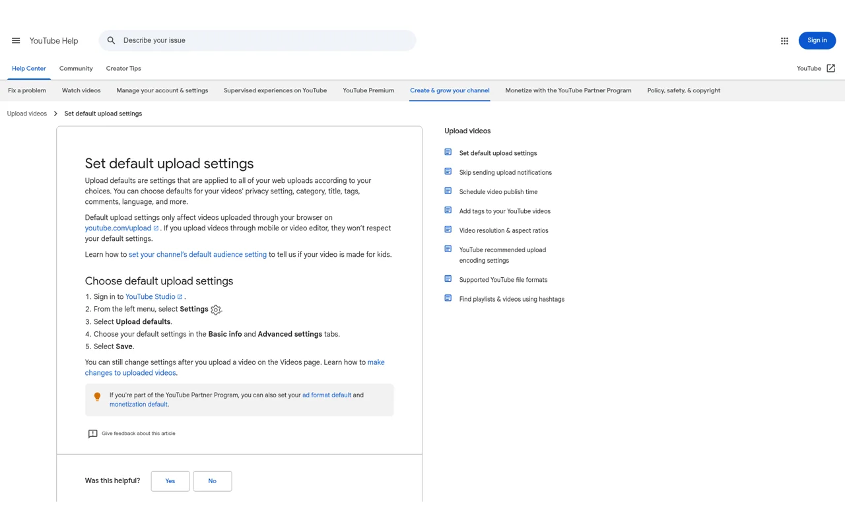Click the YouTube Help logo title
The width and height of the screenshot is (845, 528).
(x=53, y=41)
